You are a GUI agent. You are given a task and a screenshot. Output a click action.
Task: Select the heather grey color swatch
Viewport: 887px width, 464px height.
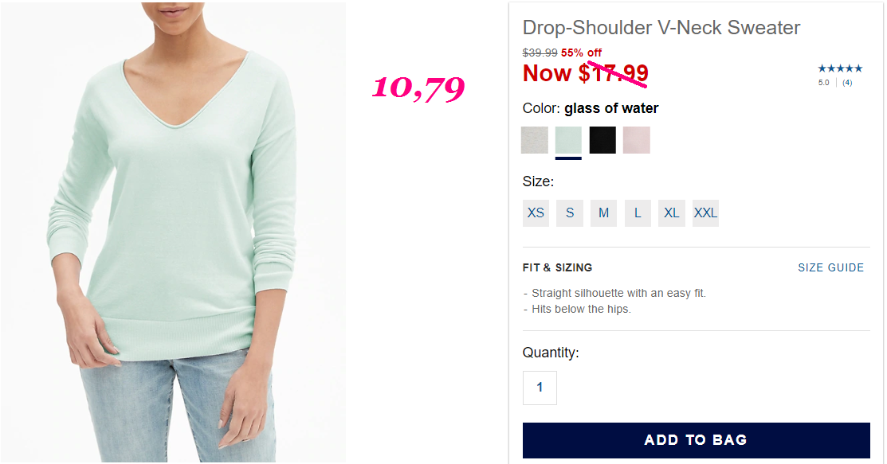click(535, 139)
